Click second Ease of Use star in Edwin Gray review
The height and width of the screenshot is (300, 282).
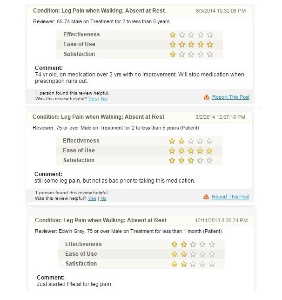[184, 254]
